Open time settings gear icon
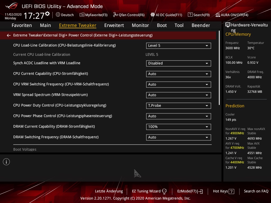271x203 pixels. [47, 14]
